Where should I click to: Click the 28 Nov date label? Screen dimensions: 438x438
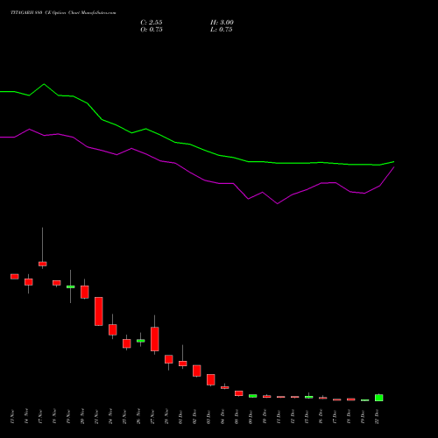pos(166,417)
